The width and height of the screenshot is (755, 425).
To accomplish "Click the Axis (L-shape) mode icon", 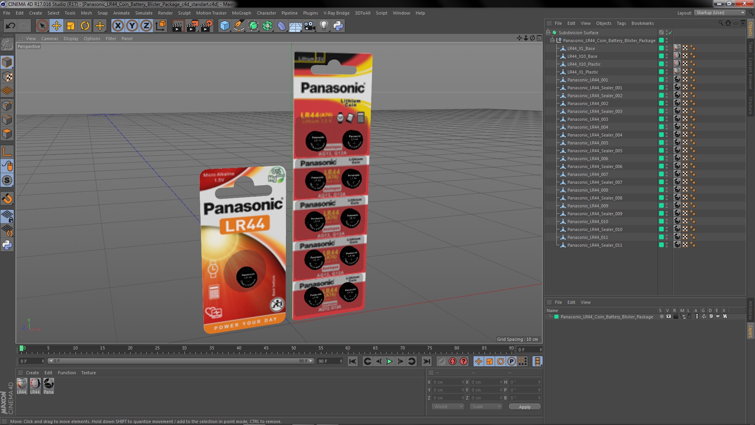I will (7, 152).
